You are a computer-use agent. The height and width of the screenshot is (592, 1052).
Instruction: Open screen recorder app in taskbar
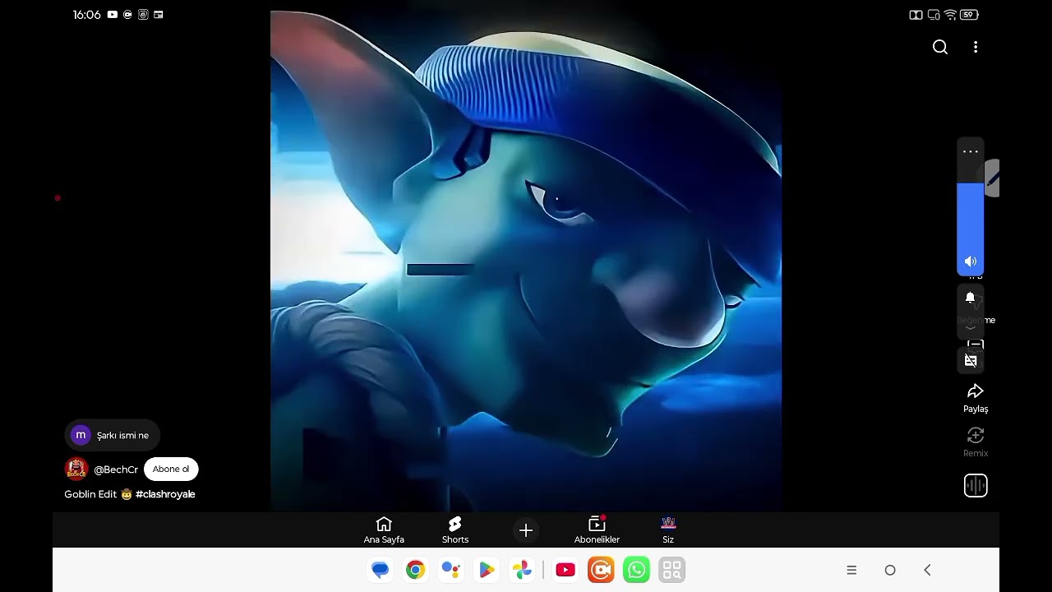tap(601, 570)
